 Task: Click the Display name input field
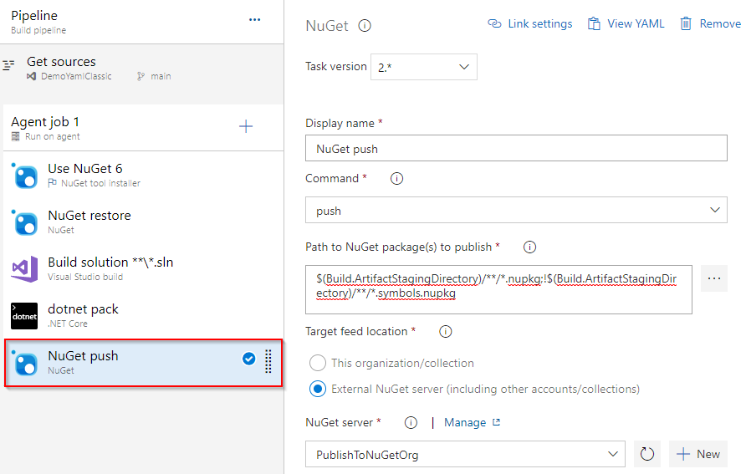(516, 148)
